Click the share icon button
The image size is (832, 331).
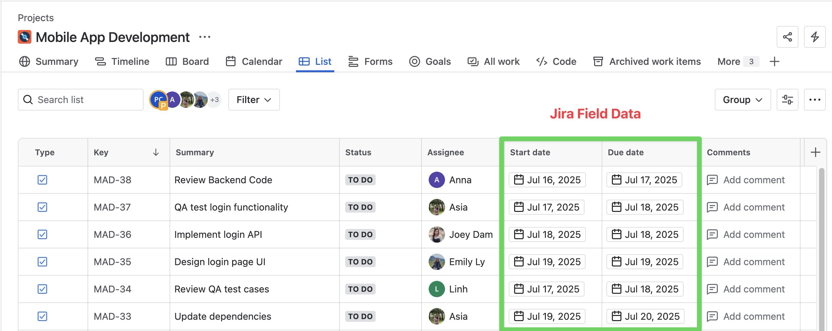[787, 37]
